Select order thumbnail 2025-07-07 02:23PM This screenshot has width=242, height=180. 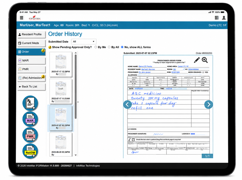click(61, 118)
